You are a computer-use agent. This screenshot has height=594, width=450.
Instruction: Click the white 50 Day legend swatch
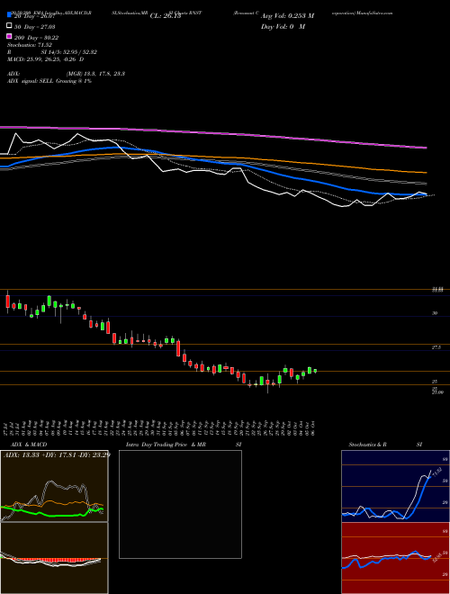(x=9, y=26)
